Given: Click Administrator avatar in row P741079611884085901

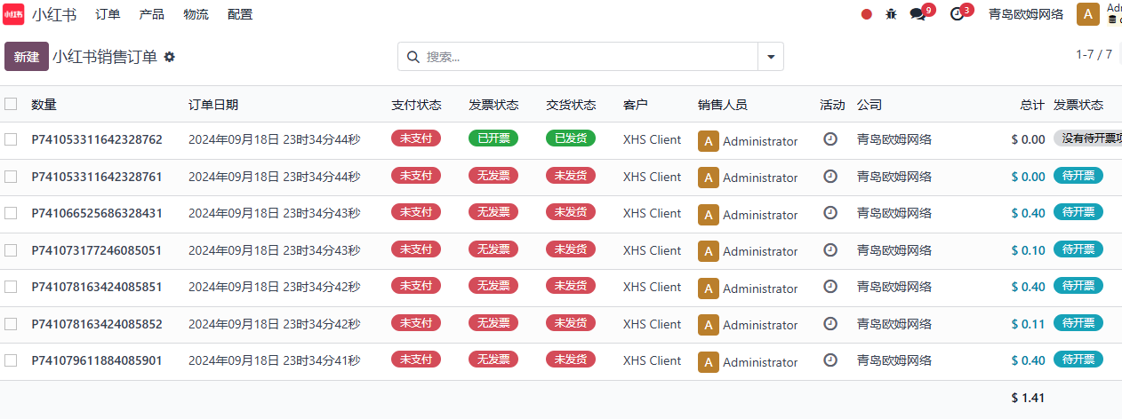Looking at the screenshot, I should pyautogui.click(x=709, y=362).
